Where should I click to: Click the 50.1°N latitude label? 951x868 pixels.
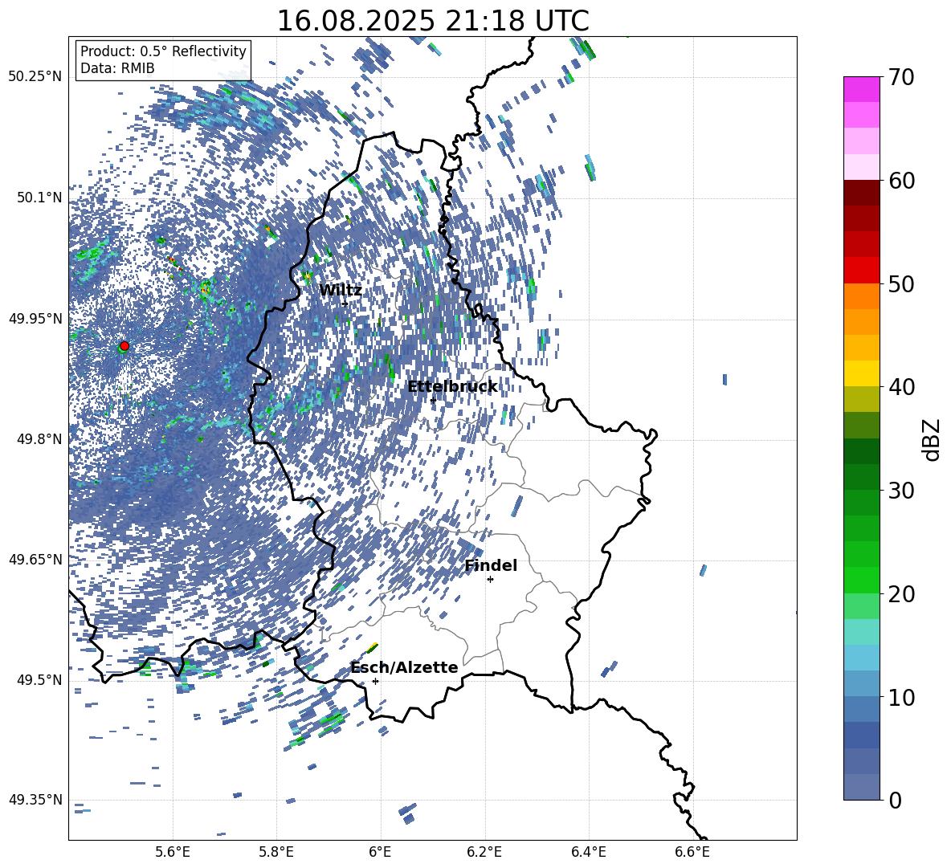pyautogui.click(x=39, y=198)
